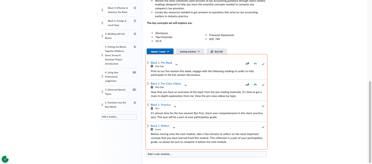This screenshot has width=372, height=164.
Task: Click drag handle of Block 1: Pre-Class Videos
Action: click(x=148, y=84)
